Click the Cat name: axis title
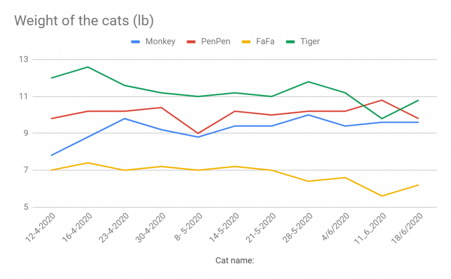The image size is (451, 279). [235, 260]
